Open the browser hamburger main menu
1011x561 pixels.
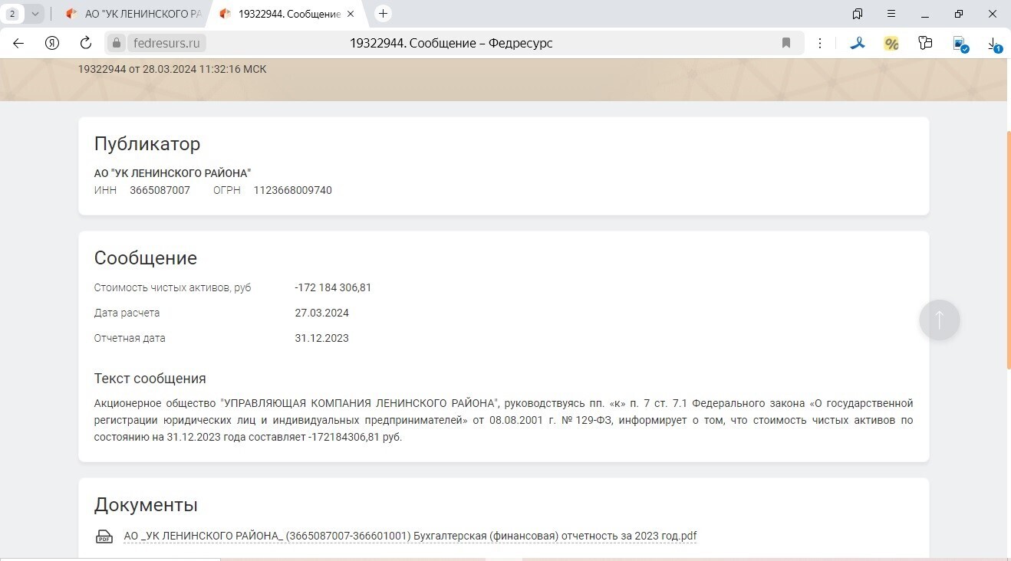point(891,14)
